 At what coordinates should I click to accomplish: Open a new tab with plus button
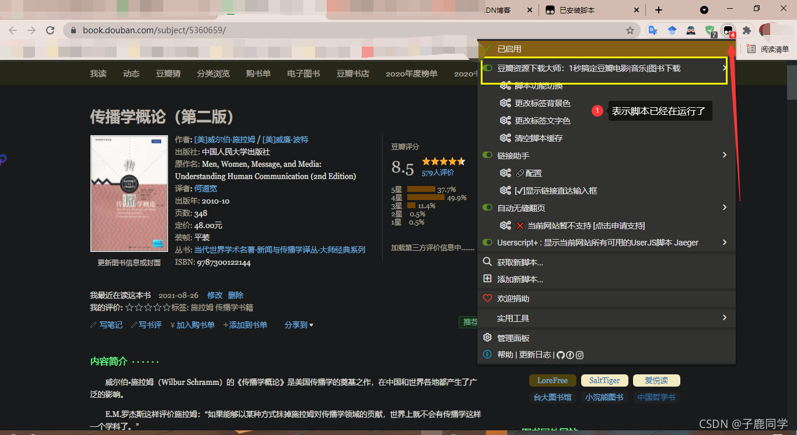(659, 10)
